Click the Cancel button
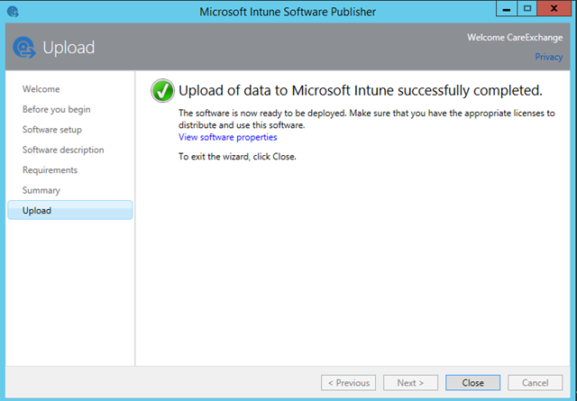 point(535,383)
